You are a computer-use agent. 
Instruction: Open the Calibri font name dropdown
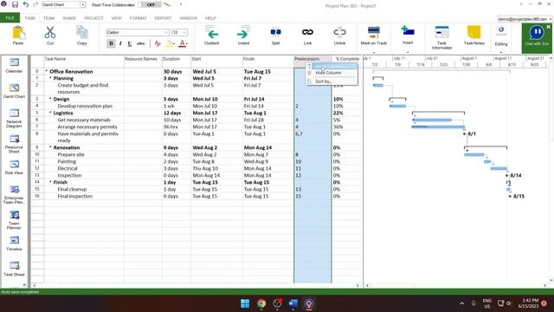pos(166,33)
